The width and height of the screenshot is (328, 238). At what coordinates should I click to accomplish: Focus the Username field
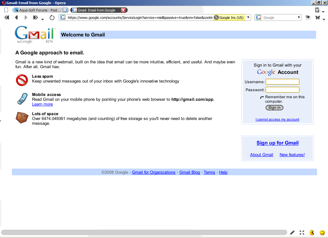pos(283,82)
